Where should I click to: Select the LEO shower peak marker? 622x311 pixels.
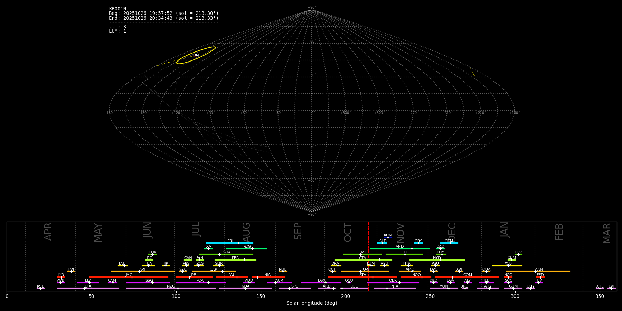point(405,254)
